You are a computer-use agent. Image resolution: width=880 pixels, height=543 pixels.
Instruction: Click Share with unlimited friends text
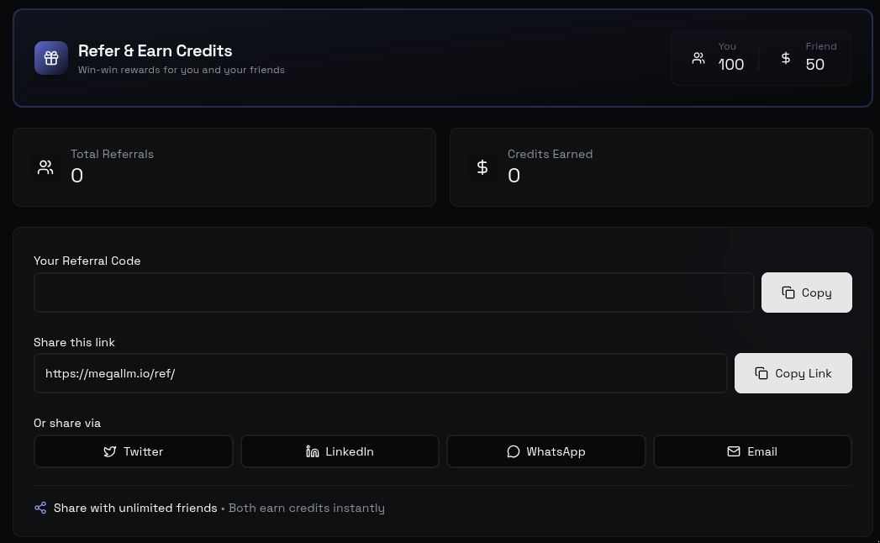(x=135, y=508)
